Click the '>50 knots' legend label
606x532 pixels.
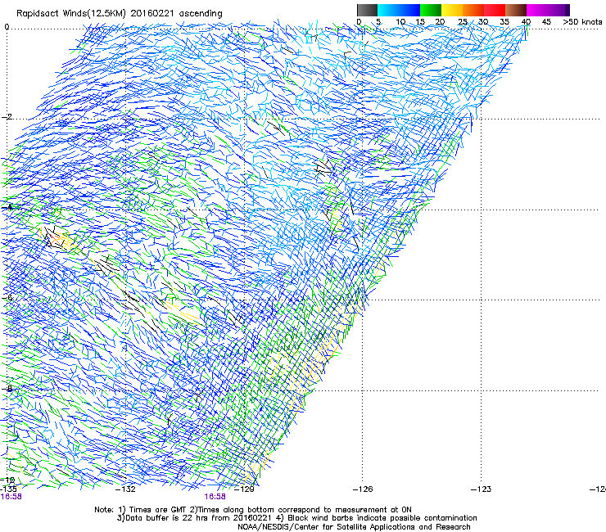tap(582, 21)
